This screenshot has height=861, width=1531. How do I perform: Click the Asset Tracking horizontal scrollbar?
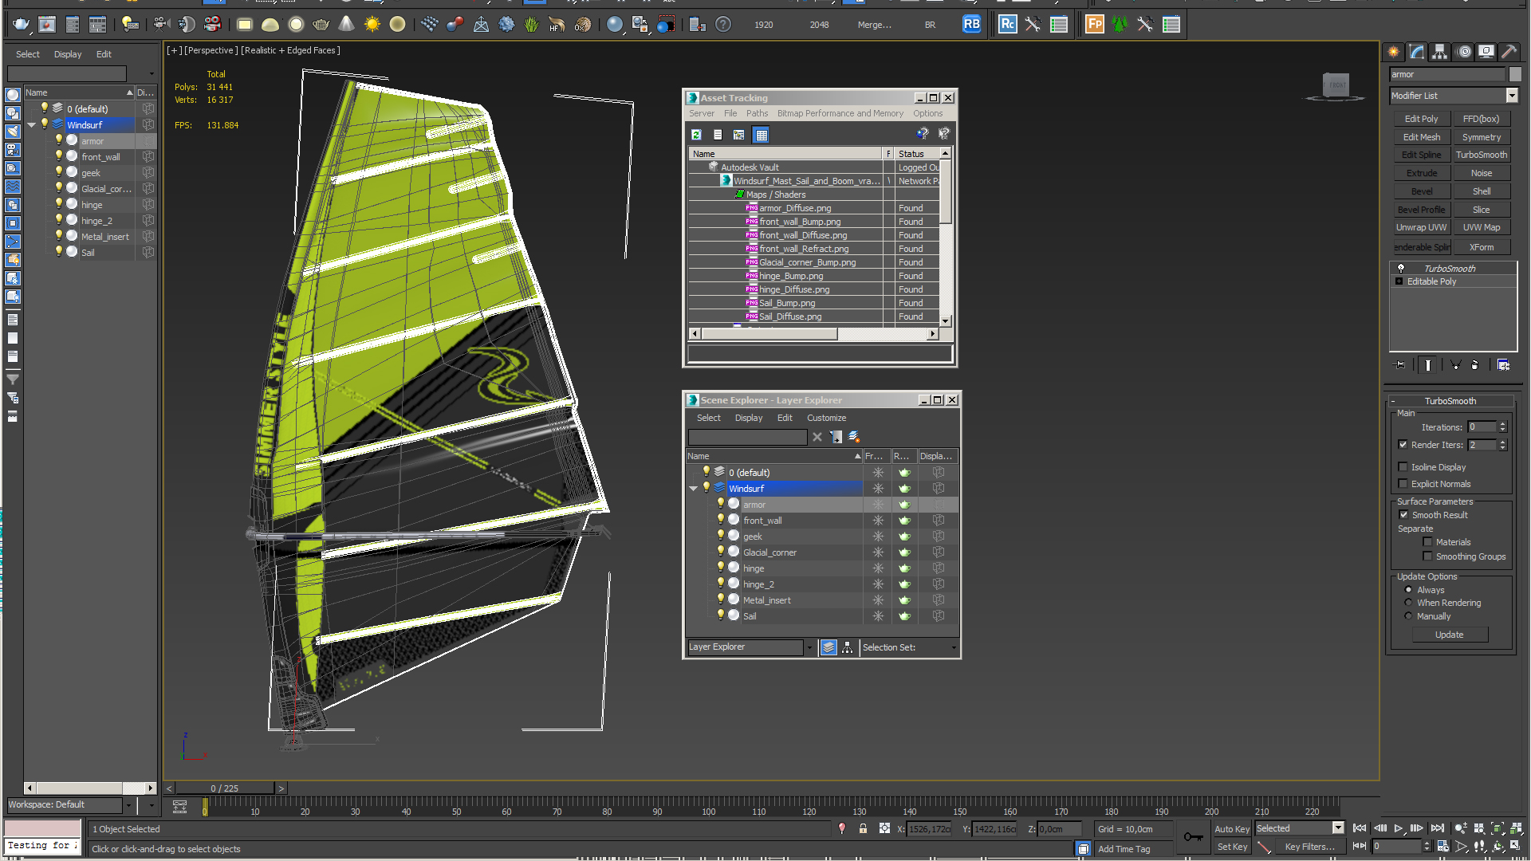coord(769,334)
